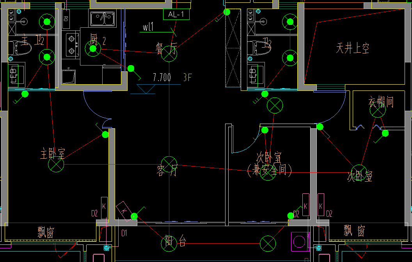Select the 衣帽间 text label
Image resolution: width=412 pixels, height=262 pixels.
(381, 102)
